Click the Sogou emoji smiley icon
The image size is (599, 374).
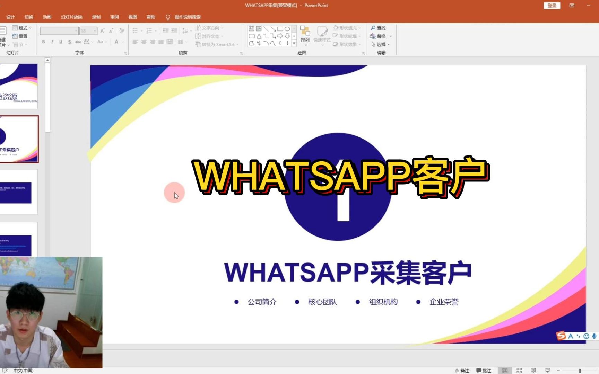pyautogui.click(x=586, y=336)
